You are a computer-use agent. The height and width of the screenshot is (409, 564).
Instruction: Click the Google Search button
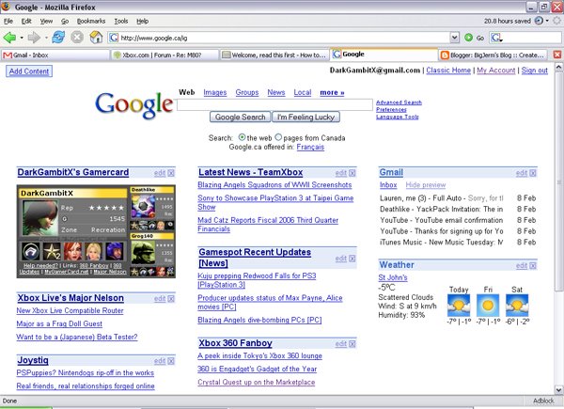tap(240, 117)
